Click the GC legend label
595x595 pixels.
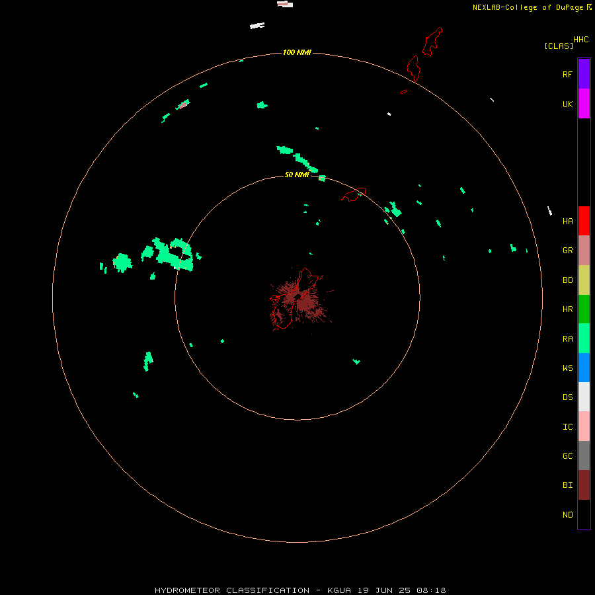[x=567, y=456]
